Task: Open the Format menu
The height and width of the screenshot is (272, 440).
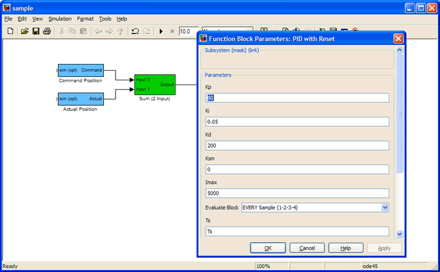Action: click(85, 19)
